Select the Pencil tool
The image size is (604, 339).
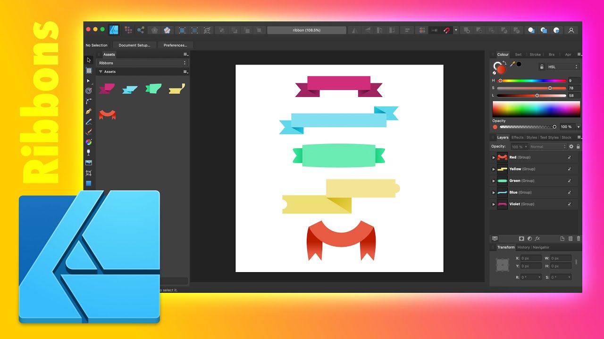[88, 122]
